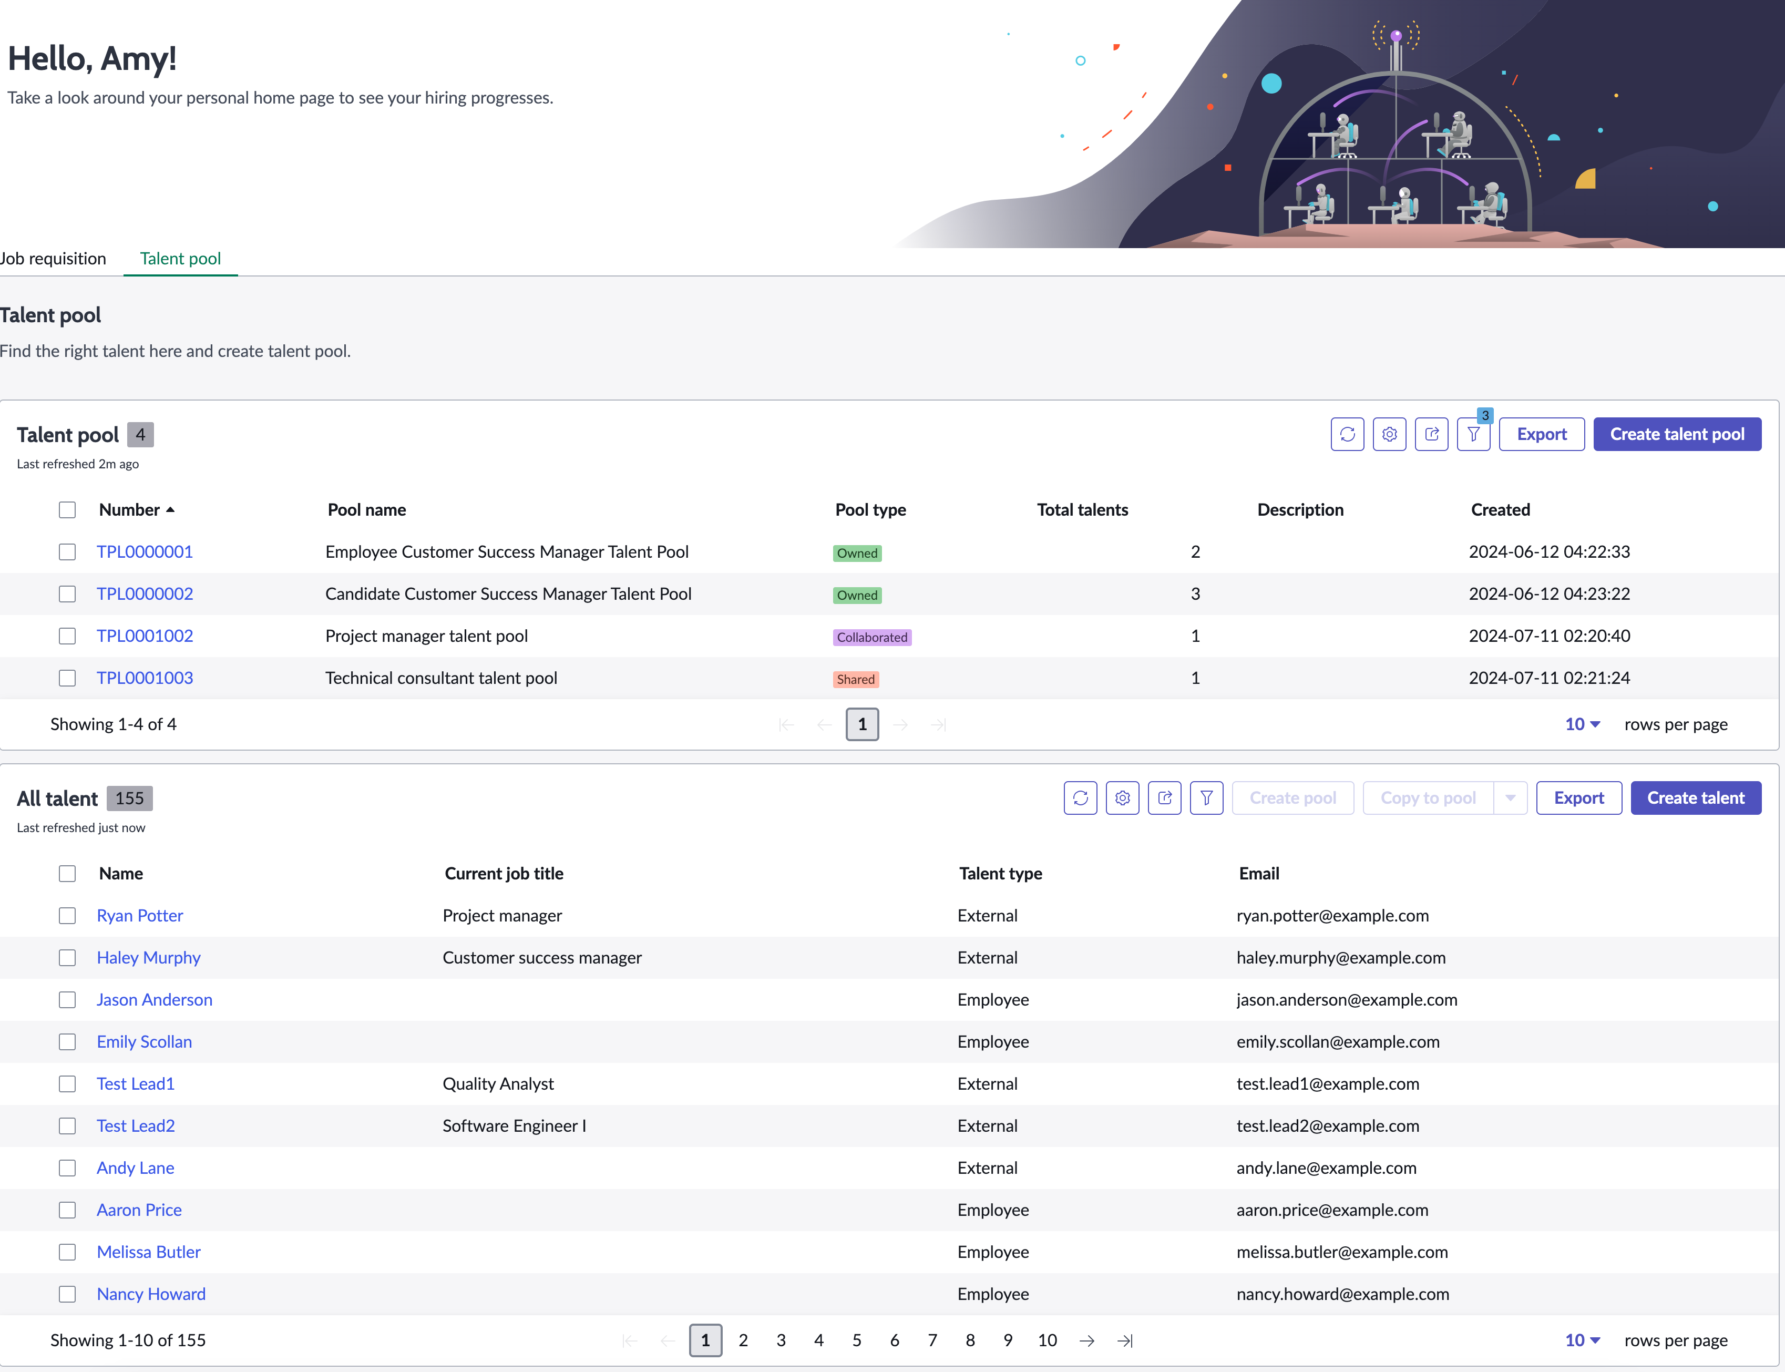Click the Pool name column header
This screenshot has height=1372, width=1785.
(367, 509)
